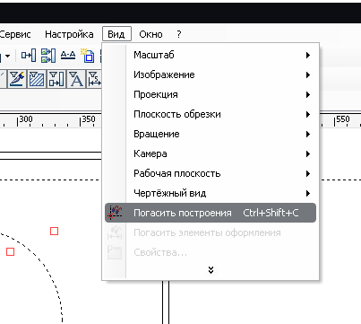Viewport: 361px width, 324px height.
Task: Expand the Изображение submenu arrow
Action: tap(308, 74)
